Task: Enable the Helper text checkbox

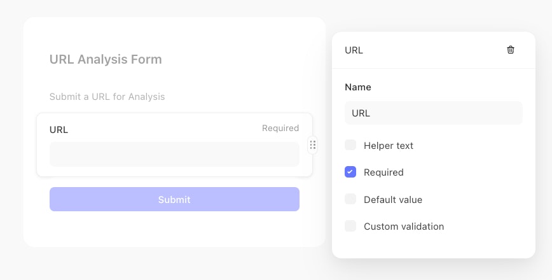Action: tap(350, 145)
